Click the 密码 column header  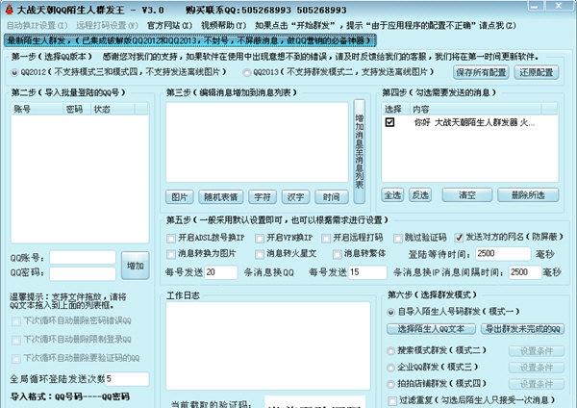[x=77, y=109]
